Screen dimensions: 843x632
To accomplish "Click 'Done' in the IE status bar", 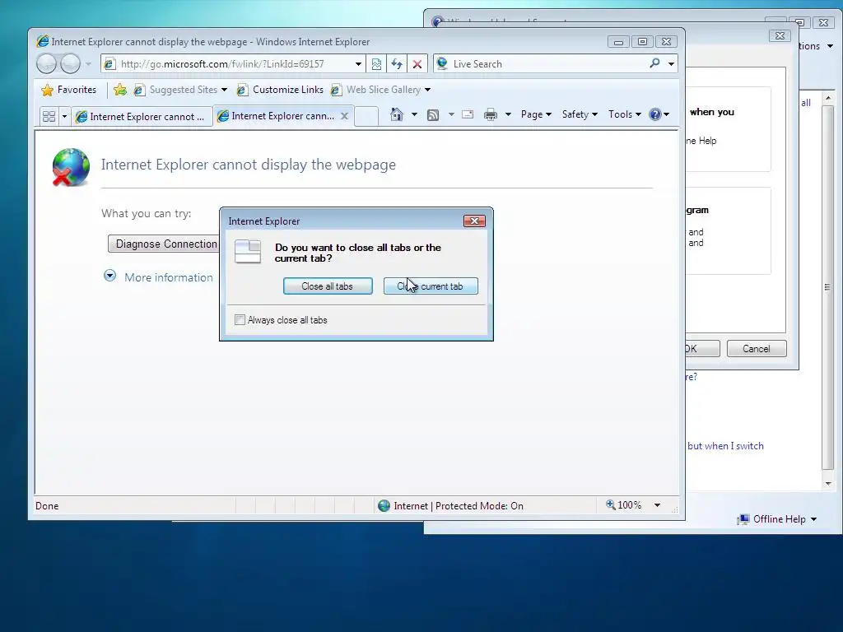I will pos(47,506).
